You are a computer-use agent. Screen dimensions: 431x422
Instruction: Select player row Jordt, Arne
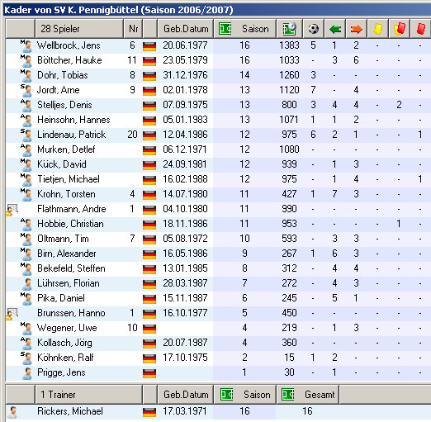click(218, 90)
